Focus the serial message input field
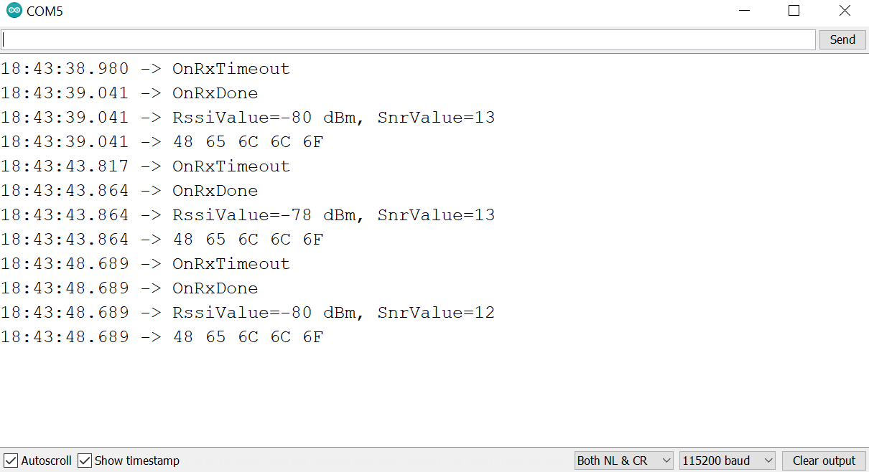The height and width of the screenshot is (472, 869). tap(408, 39)
